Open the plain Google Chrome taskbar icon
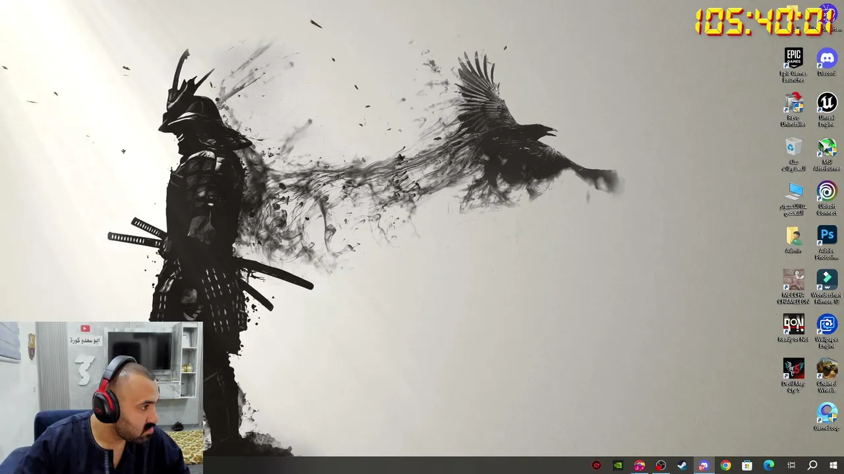Viewport: 844px width, 474px height. 725,465
